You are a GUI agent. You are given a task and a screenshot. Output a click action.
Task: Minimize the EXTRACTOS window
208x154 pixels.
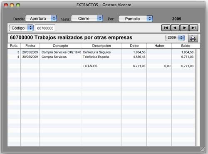(12, 5)
